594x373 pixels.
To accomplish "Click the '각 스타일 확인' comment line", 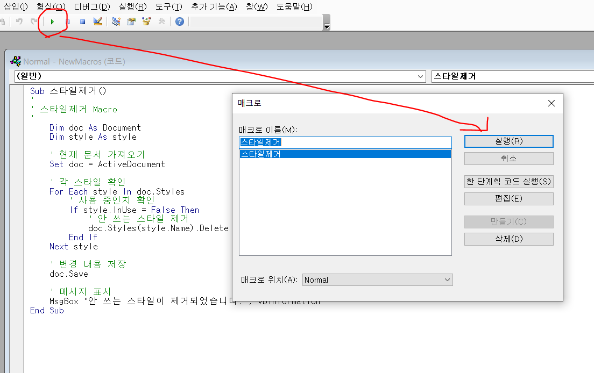I will point(88,182).
